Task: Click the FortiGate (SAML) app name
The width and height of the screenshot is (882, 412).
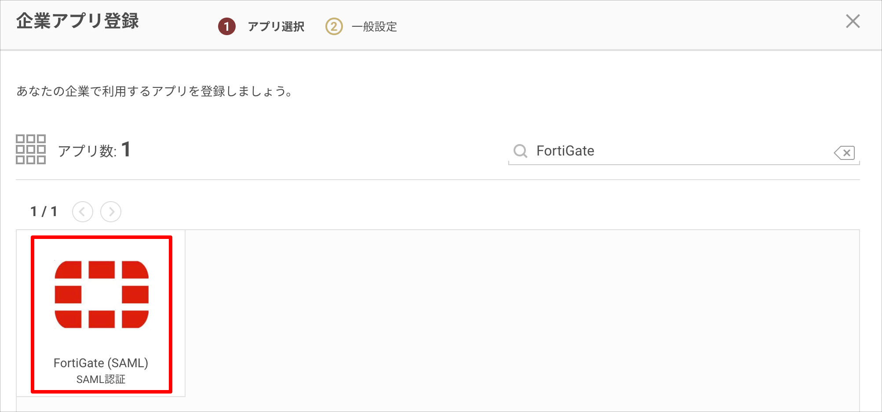Action: pyautogui.click(x=101, y=363)
